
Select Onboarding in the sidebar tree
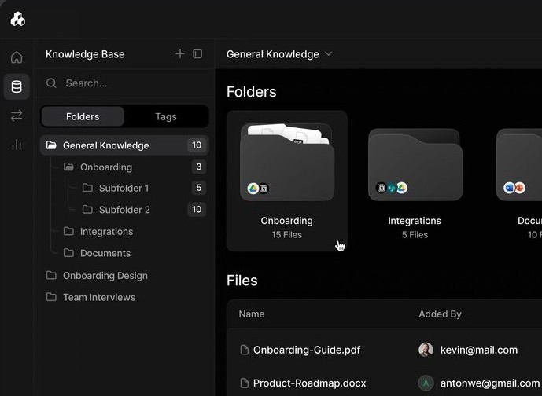[106, 167]
